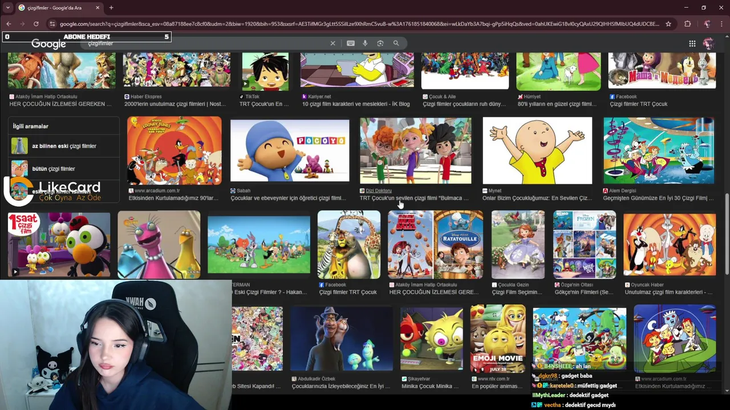Screen dimensions: 730x410
Task: Open the tab search dropdown arrow
Action: click(x=7, y=7)
